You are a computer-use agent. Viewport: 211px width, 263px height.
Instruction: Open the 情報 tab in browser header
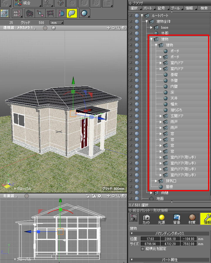coord(190,8)
